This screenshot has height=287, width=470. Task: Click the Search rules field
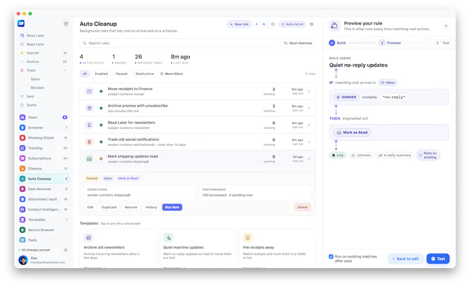(179, 44)
